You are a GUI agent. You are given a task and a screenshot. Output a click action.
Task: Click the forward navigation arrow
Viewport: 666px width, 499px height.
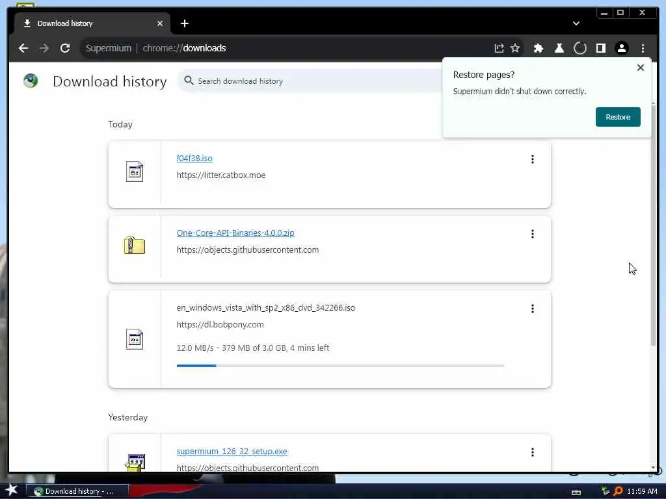(x=44, y=48)
